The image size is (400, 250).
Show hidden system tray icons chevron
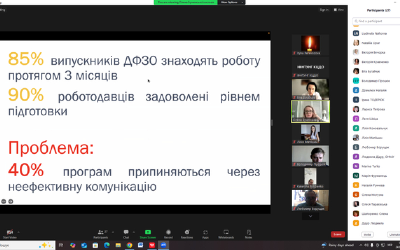point(361,245)
